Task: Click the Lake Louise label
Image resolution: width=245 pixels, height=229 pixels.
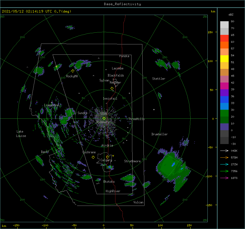Action: pos(21,134)
